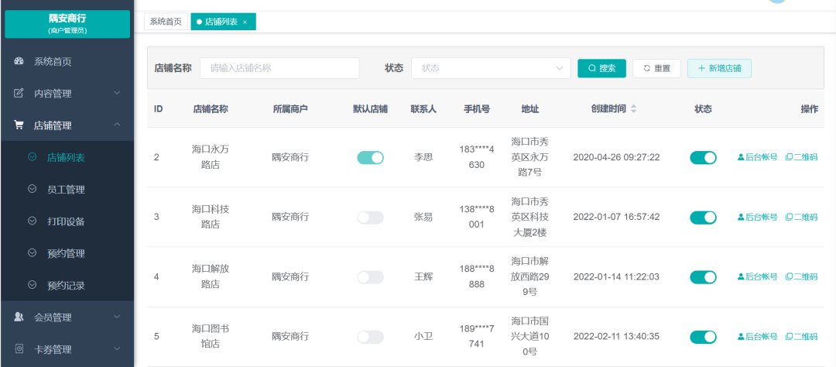The height and width of the screenshot is (367, 836).
Task: Click the 会员管理 users icon in sidebar
Action: click(x=19, y=317)
